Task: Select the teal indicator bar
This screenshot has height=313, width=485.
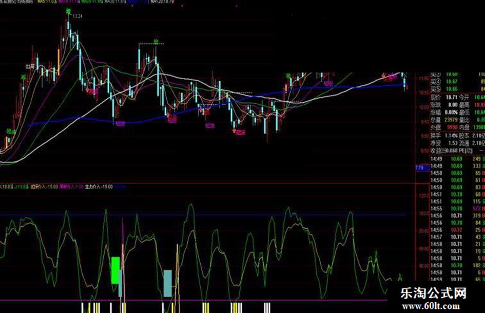Action: tap(168, 283)
